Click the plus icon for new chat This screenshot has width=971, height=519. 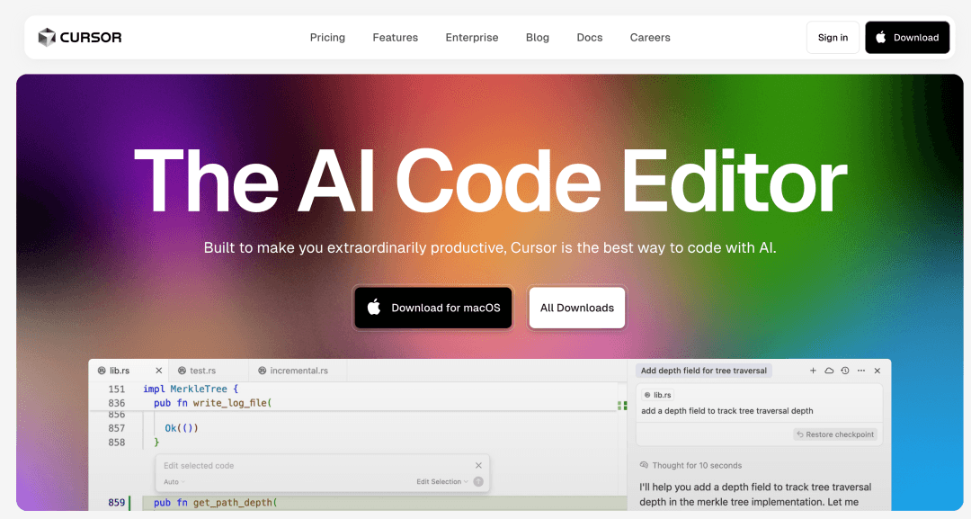coord(813,371)
